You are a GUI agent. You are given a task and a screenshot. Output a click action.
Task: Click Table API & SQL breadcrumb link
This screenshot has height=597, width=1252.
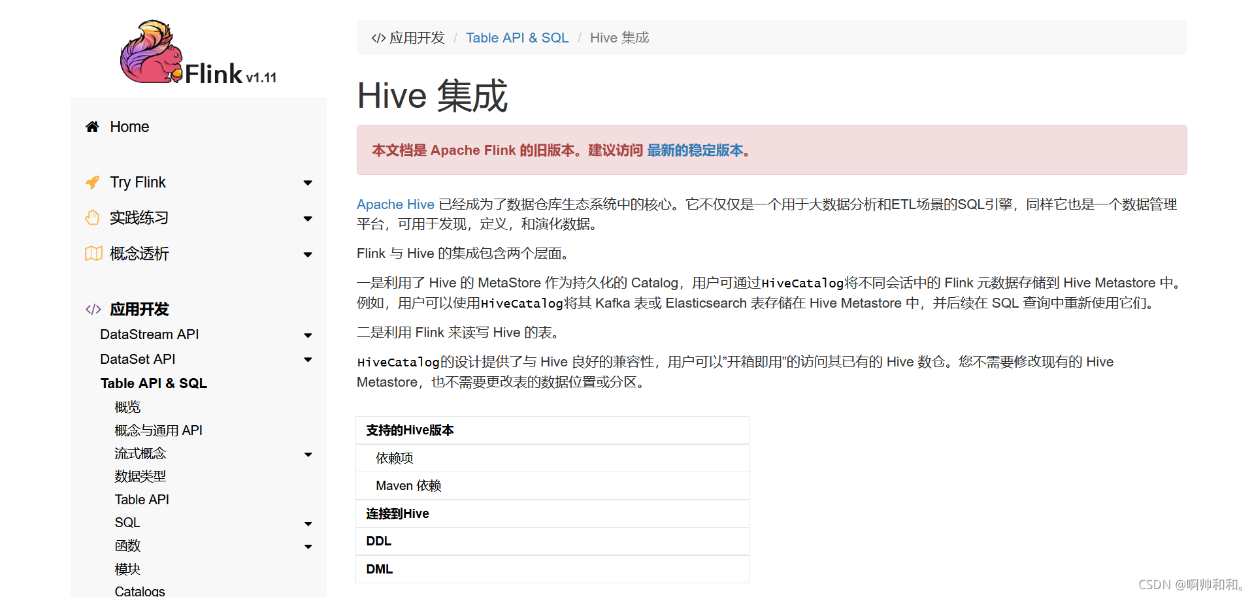pyautogui.click(x=517, y=38)
